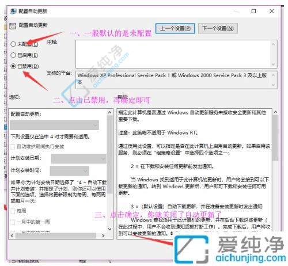Select the 已禁用 radio button
Screen dimensions: 288x266
(x=13, y=66)
